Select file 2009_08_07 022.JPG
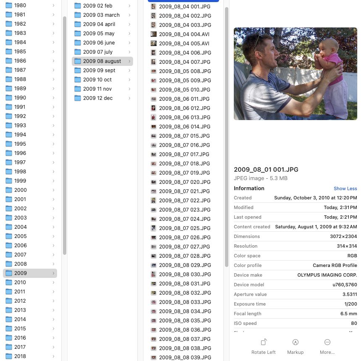Screen dimensions: 361x361 point(184,201)
